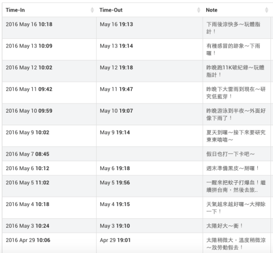
Task: Select the 2016 May 4 10:18 cell
Action: point(49,208)
